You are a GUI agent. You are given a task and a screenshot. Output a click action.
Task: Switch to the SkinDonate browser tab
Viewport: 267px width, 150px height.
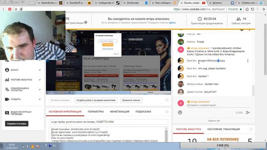[x=136, y=3]
